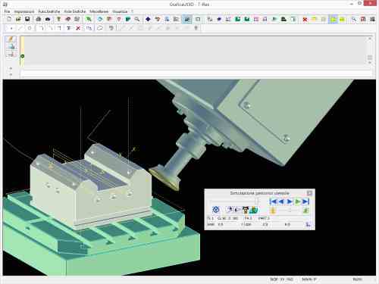
Task: Open the Visualizza menu
Action: [120, 11]
